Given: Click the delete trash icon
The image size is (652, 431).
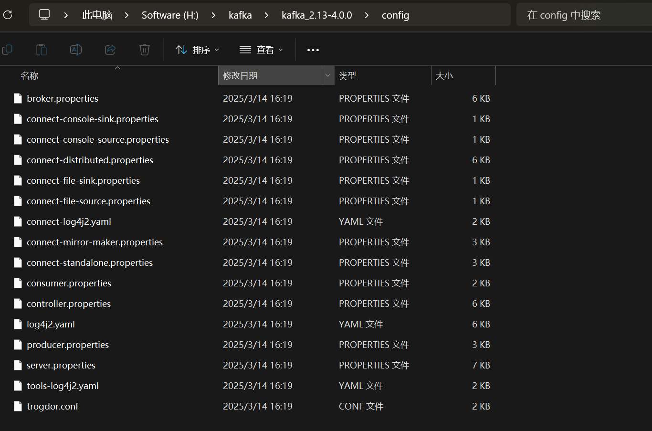Looking at the screenshot, I should (x=145, y=50).
